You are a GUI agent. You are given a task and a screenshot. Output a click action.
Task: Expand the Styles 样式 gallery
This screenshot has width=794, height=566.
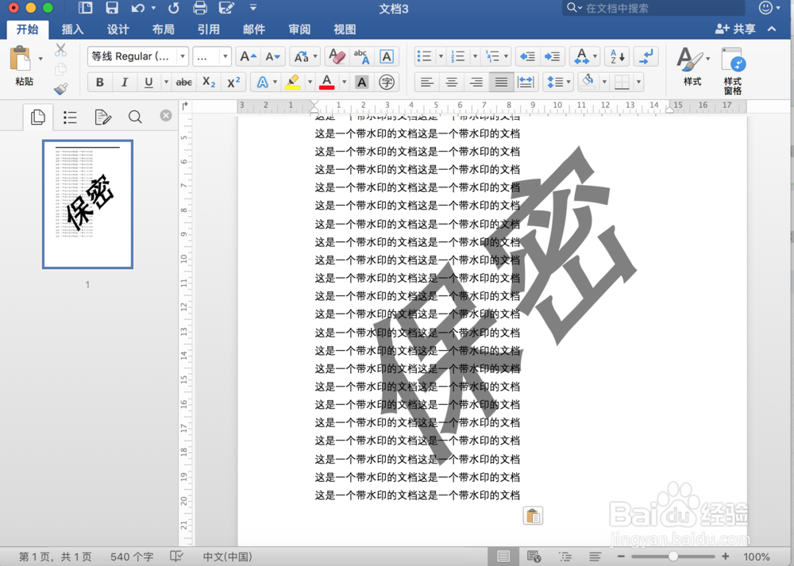coord(692,66)
